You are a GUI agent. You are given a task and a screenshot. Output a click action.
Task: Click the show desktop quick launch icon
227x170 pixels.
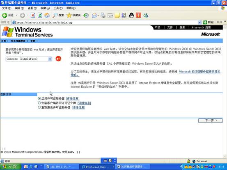click(36, 167)
